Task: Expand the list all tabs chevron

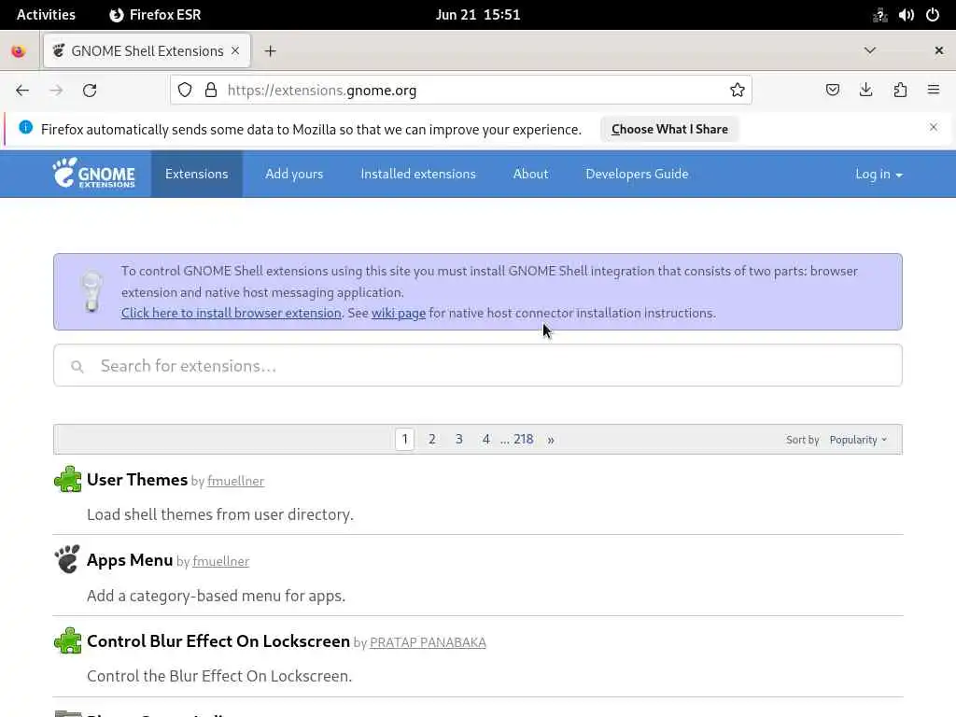Action: click(x=870, y=50)
